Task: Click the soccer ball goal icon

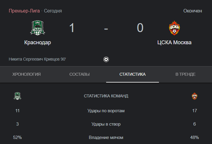Action: coord(106,59)
